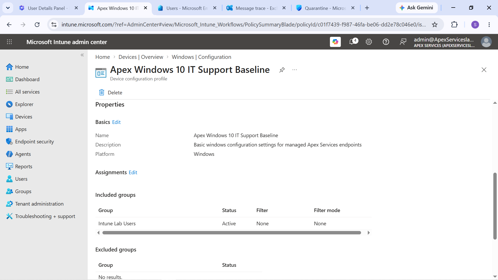Image resolution: width=498 pixels, height=280 pixels.
Task: Click Devices | Overview breadcrumb
Action: 141,57
